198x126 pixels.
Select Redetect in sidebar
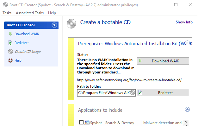[22, 43]
